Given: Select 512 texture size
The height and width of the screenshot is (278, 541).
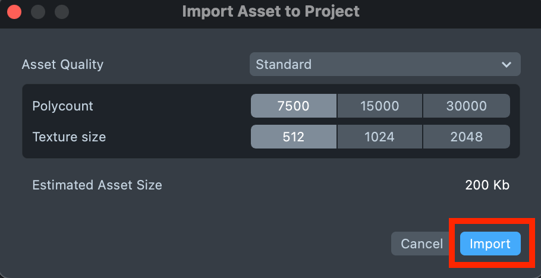Looking at the screenshot, I should point(294,137).
